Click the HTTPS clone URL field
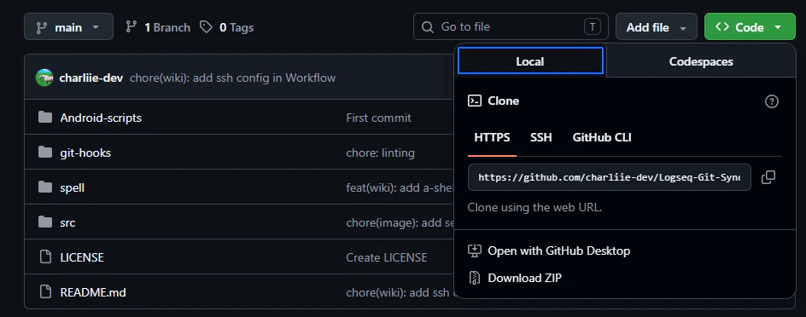This screenshot has height=317, width=806. point(609,177)
